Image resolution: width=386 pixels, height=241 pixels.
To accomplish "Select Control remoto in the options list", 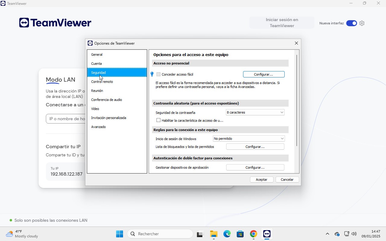I will (x=102, y=82).
